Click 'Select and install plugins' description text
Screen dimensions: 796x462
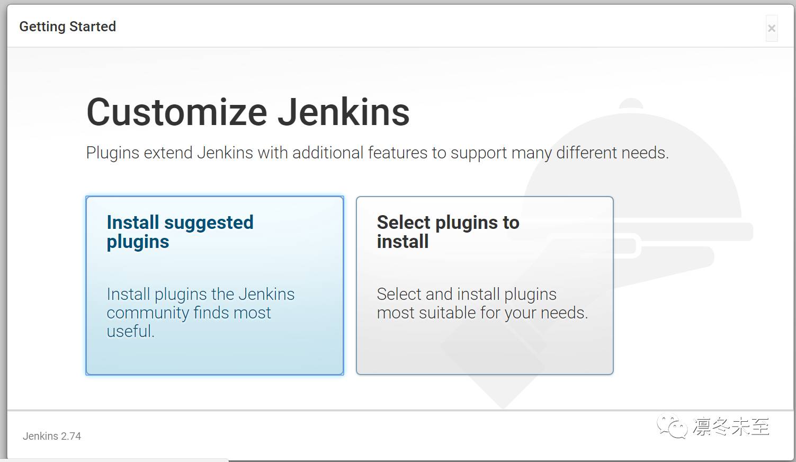click(482, 303)
